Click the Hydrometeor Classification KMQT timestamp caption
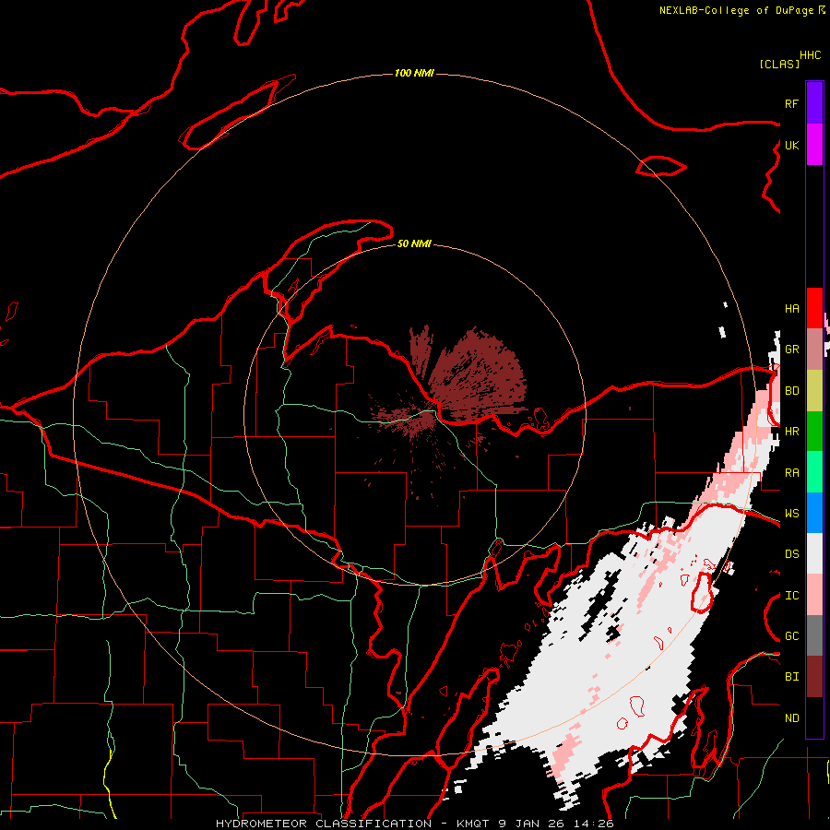830x830 pixels. tap(414, 824)
